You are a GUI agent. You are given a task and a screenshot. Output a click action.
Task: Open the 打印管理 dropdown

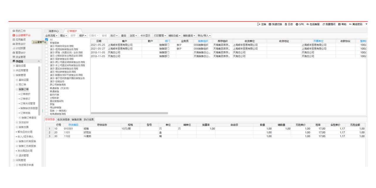click(160, 36)
